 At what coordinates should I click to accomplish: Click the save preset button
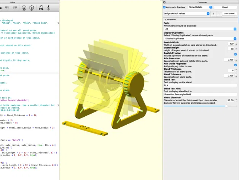229,13
